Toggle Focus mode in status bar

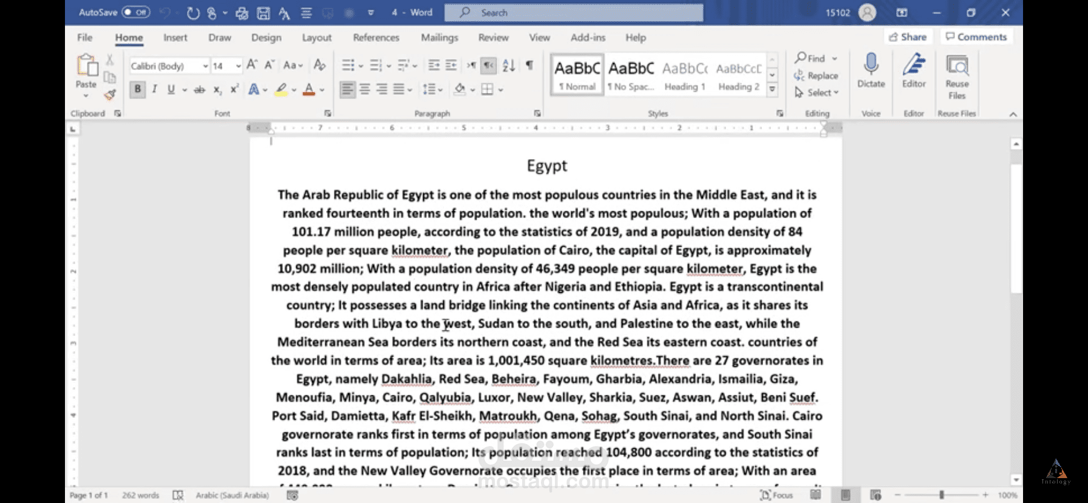click(777, 495)
